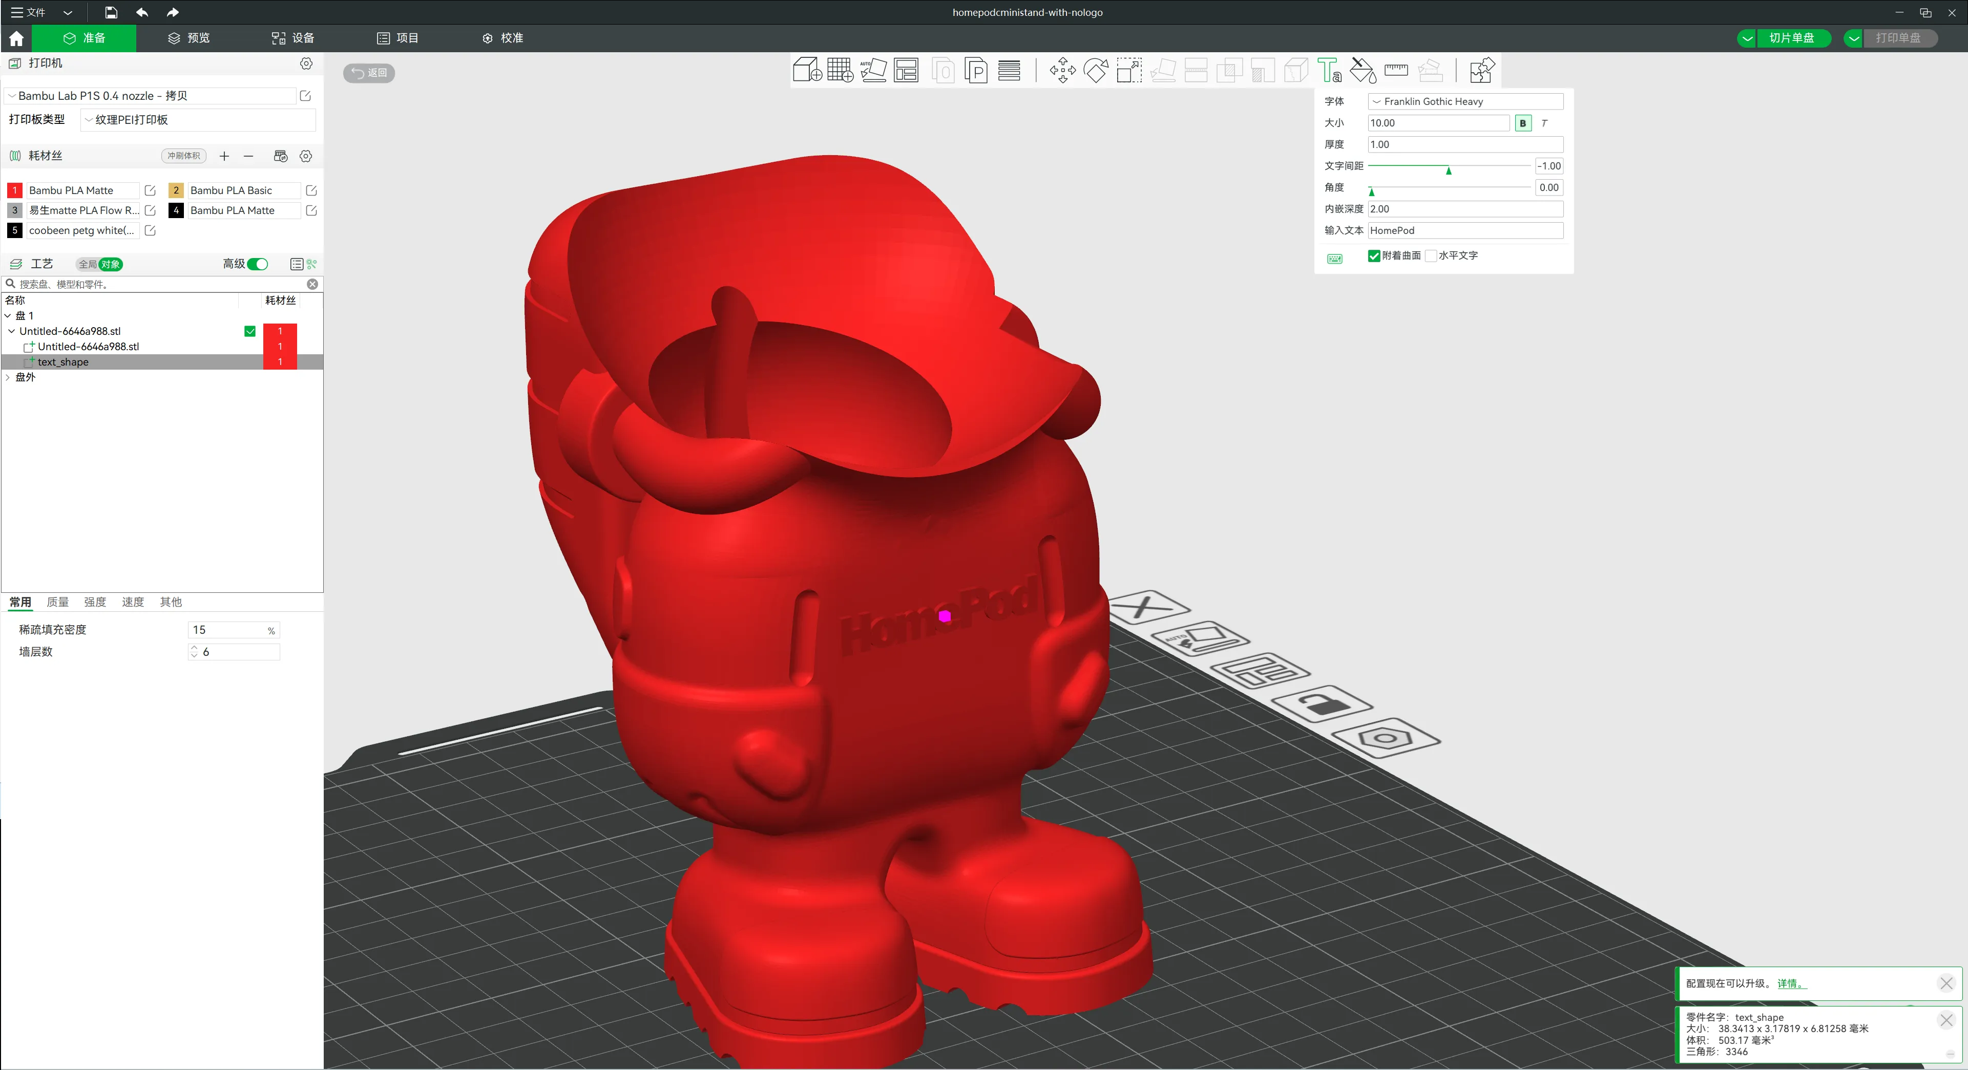
Task: Collapse the Untitled-6646a988.stl parent object
Action: coord(11,331)
